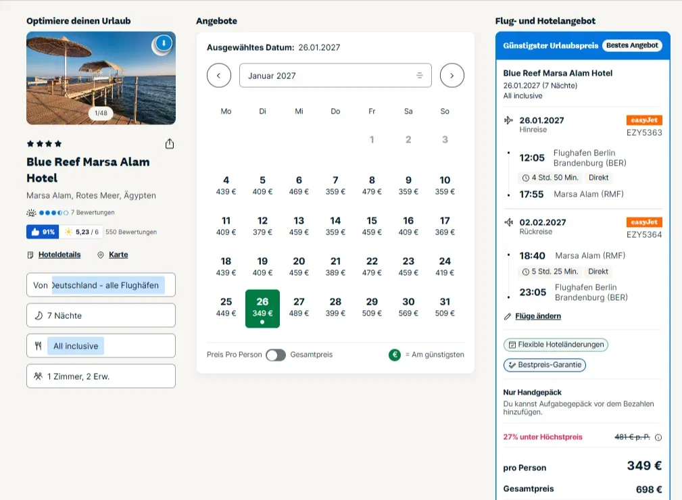Screen dimensions: 682x500
Task: Open the departure airport 'Von Deutschland' selector
Action: click(x=101, y=285)
